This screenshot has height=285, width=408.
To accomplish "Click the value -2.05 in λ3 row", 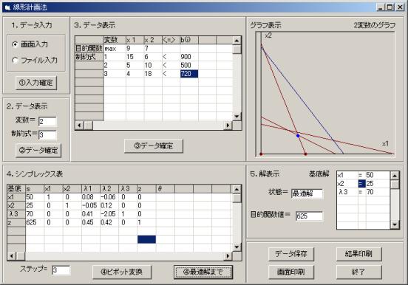I will [109, 214].
